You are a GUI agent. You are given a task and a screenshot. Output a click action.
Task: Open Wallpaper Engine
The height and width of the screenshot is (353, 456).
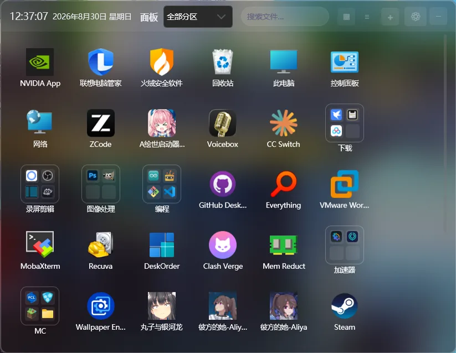[101, 305]
